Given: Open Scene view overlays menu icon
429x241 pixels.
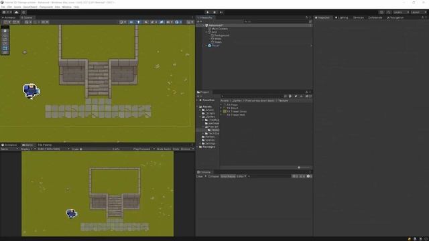Looking at the screenshot, I should click(x=190, y=22).
